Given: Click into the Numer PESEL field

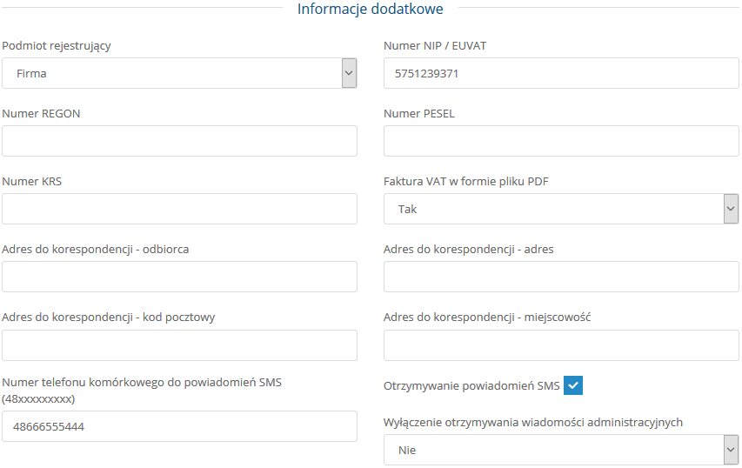Looking at the screenshot, I should click(x=561, y=141).
